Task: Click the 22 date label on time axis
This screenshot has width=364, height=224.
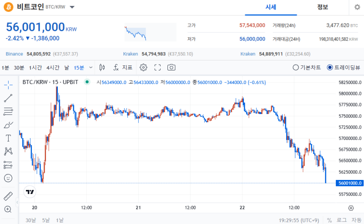Action: (242, 208)
